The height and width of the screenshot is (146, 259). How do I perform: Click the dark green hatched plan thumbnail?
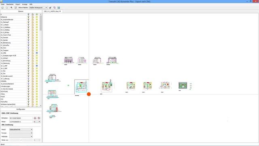click(183, 86)
